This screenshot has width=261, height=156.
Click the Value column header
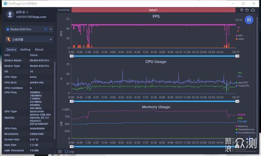coord(33,55)
